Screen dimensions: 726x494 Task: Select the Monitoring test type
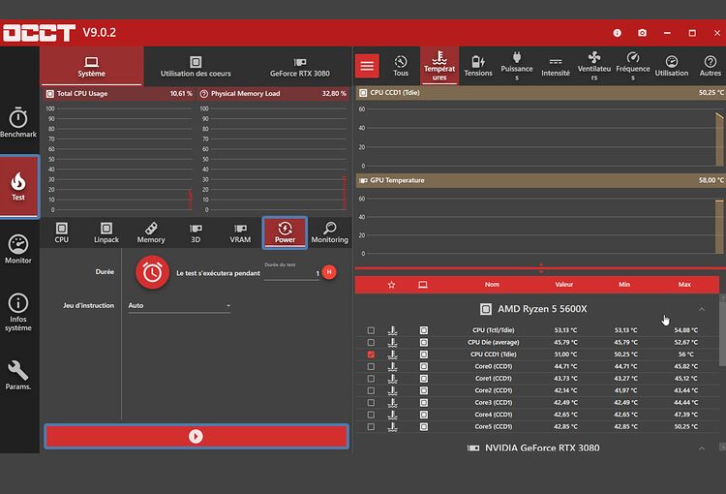coord(330,232)
